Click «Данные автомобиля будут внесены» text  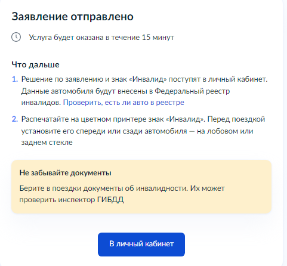85,91
